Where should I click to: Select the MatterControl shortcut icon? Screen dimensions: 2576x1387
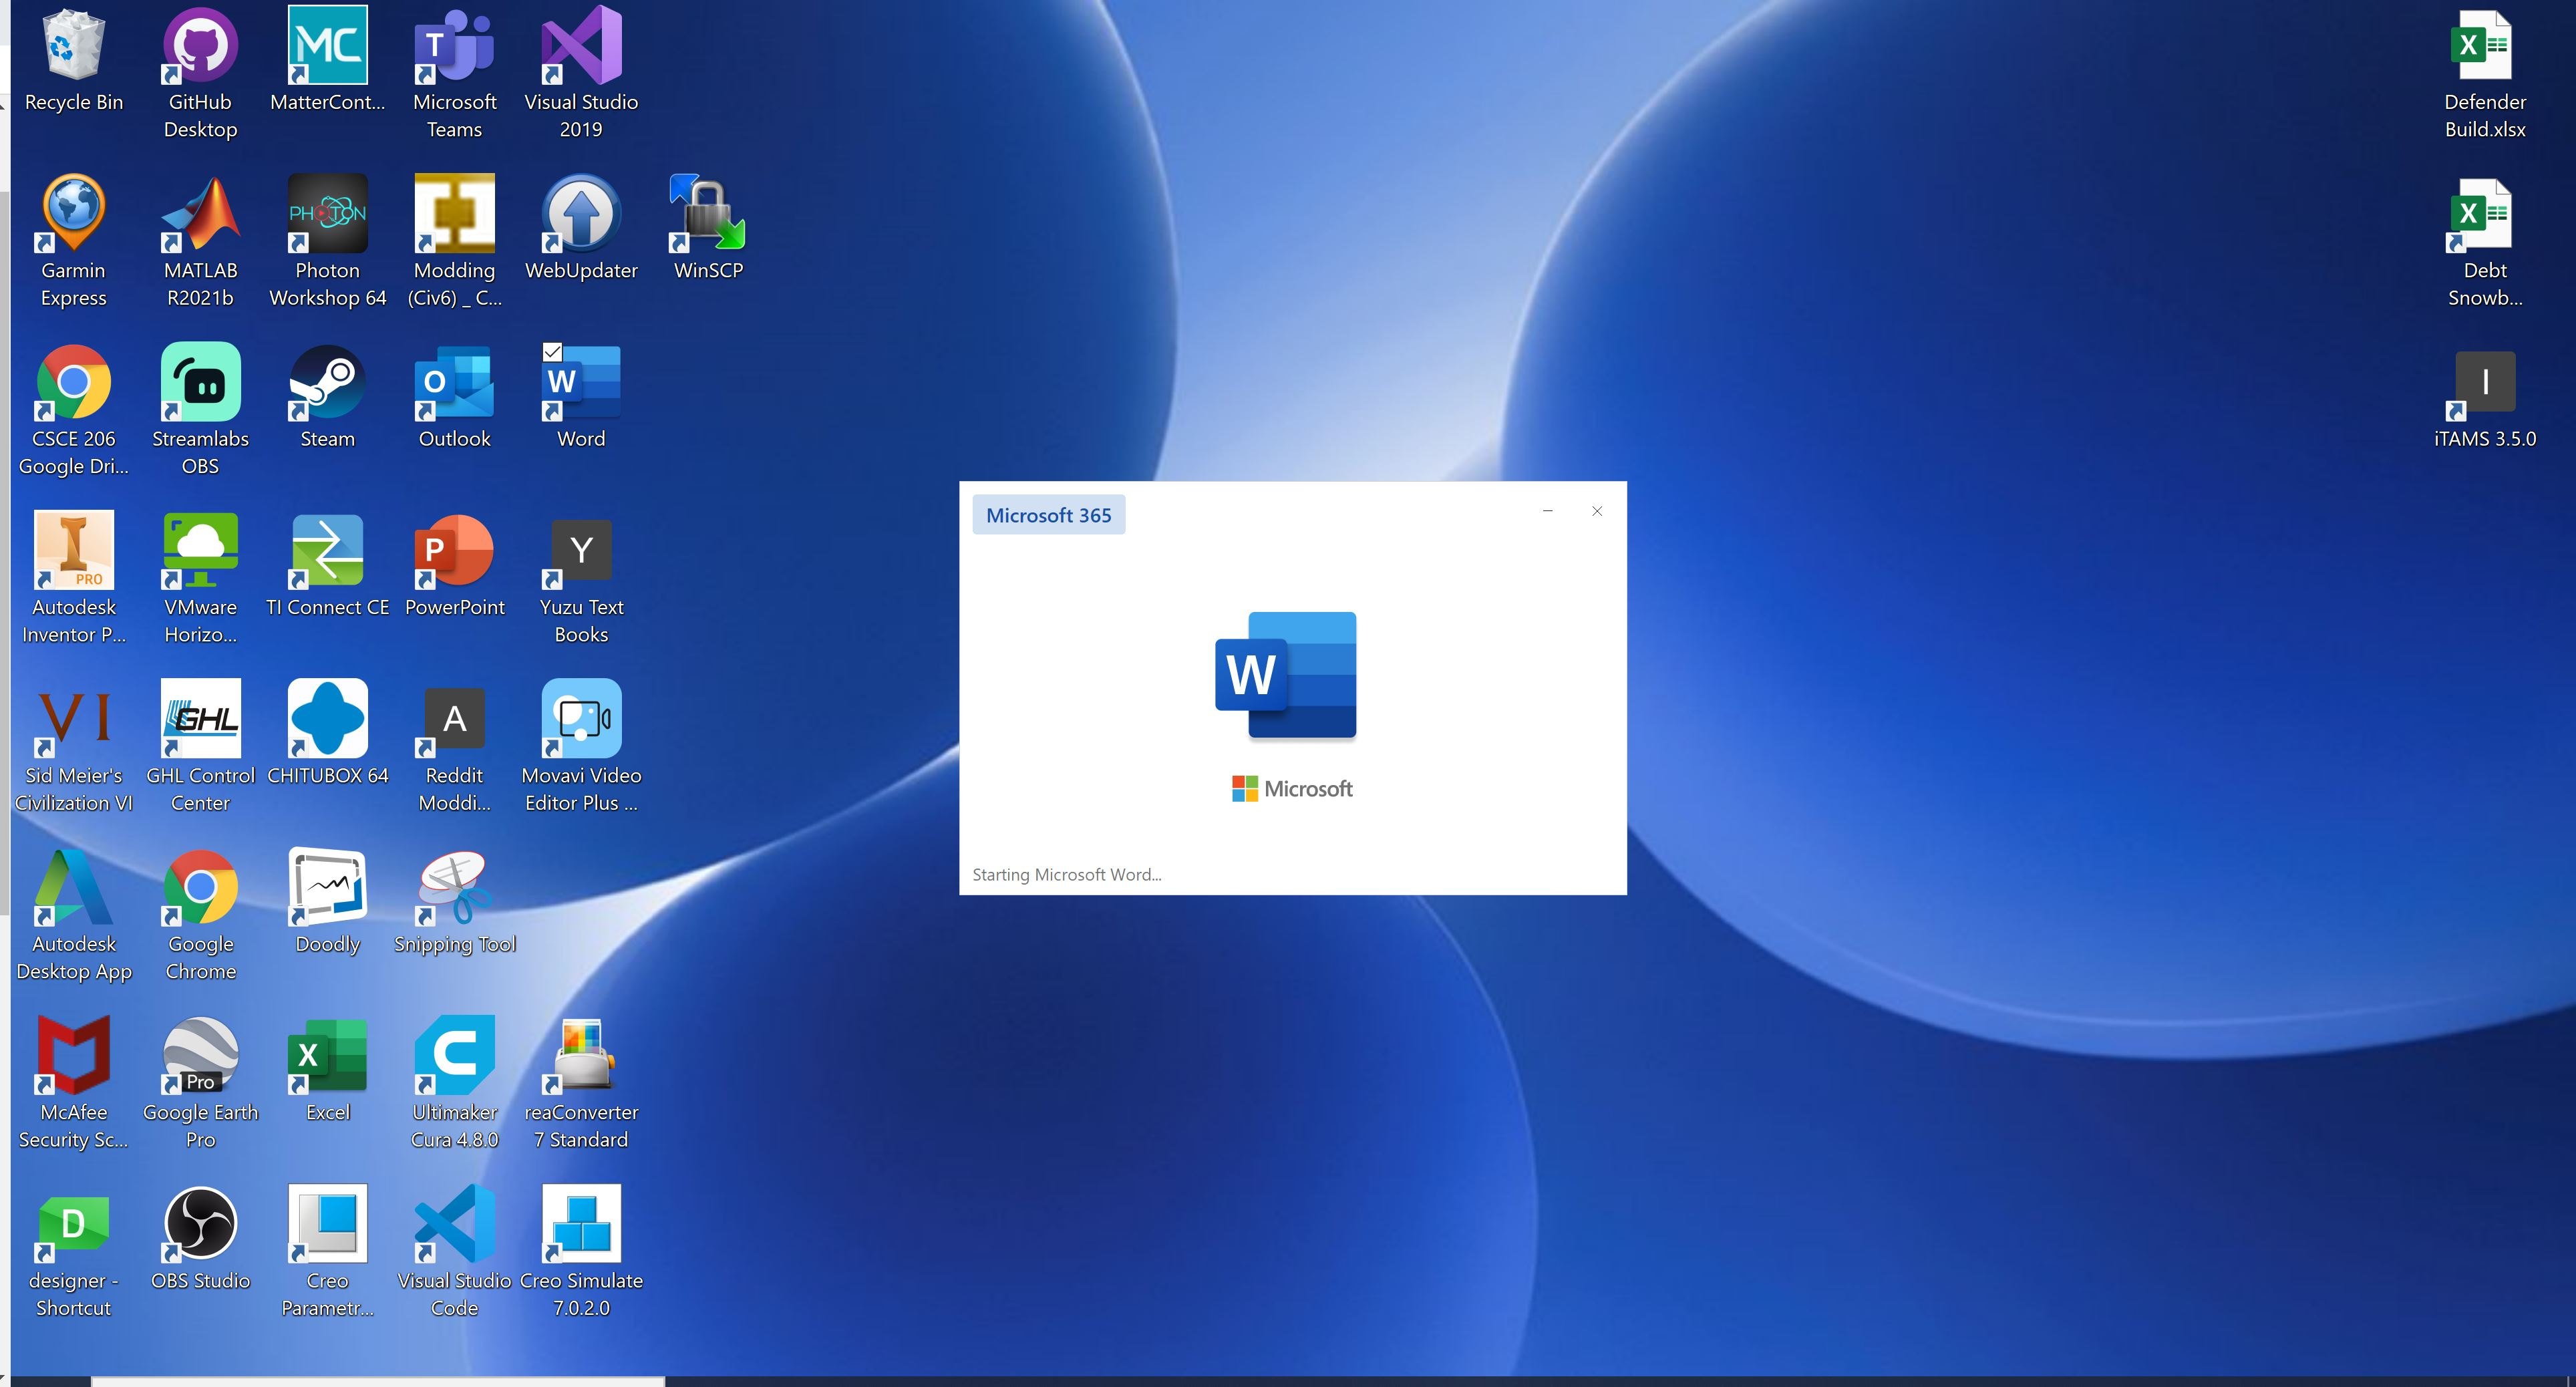tap(327, 45)
